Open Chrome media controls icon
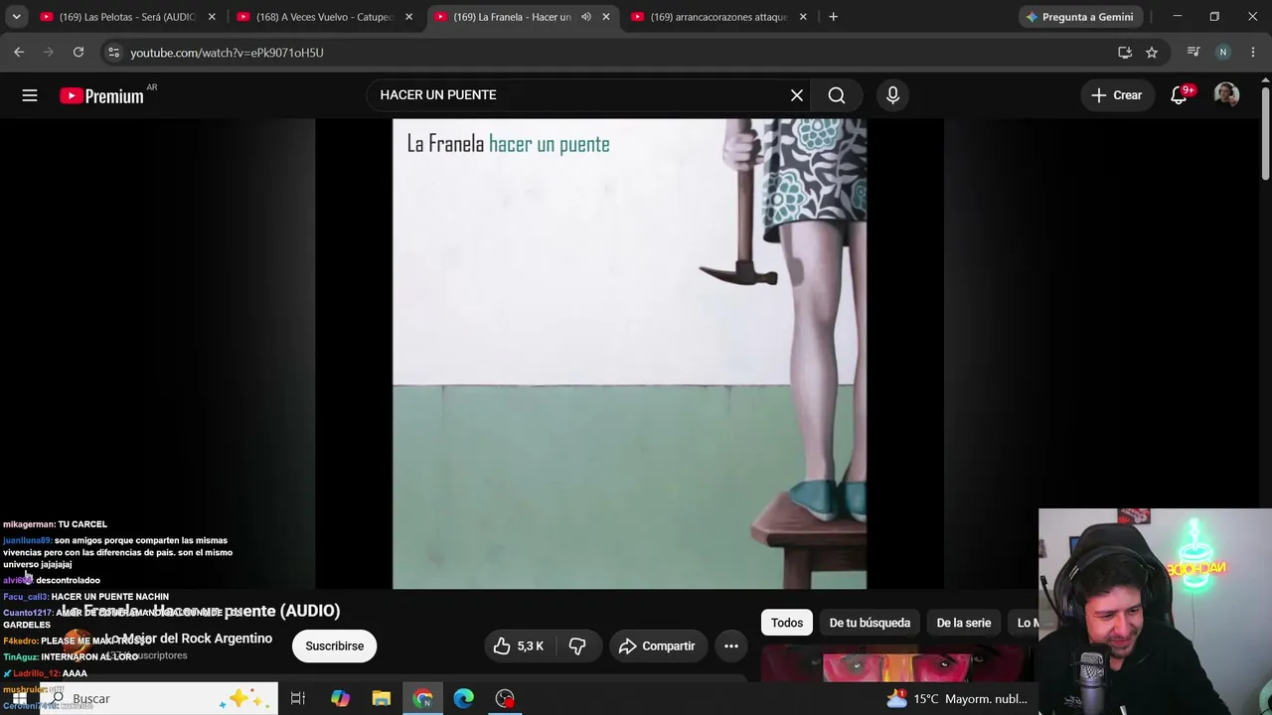1272x715 pixels. (x=1193, y=52)
